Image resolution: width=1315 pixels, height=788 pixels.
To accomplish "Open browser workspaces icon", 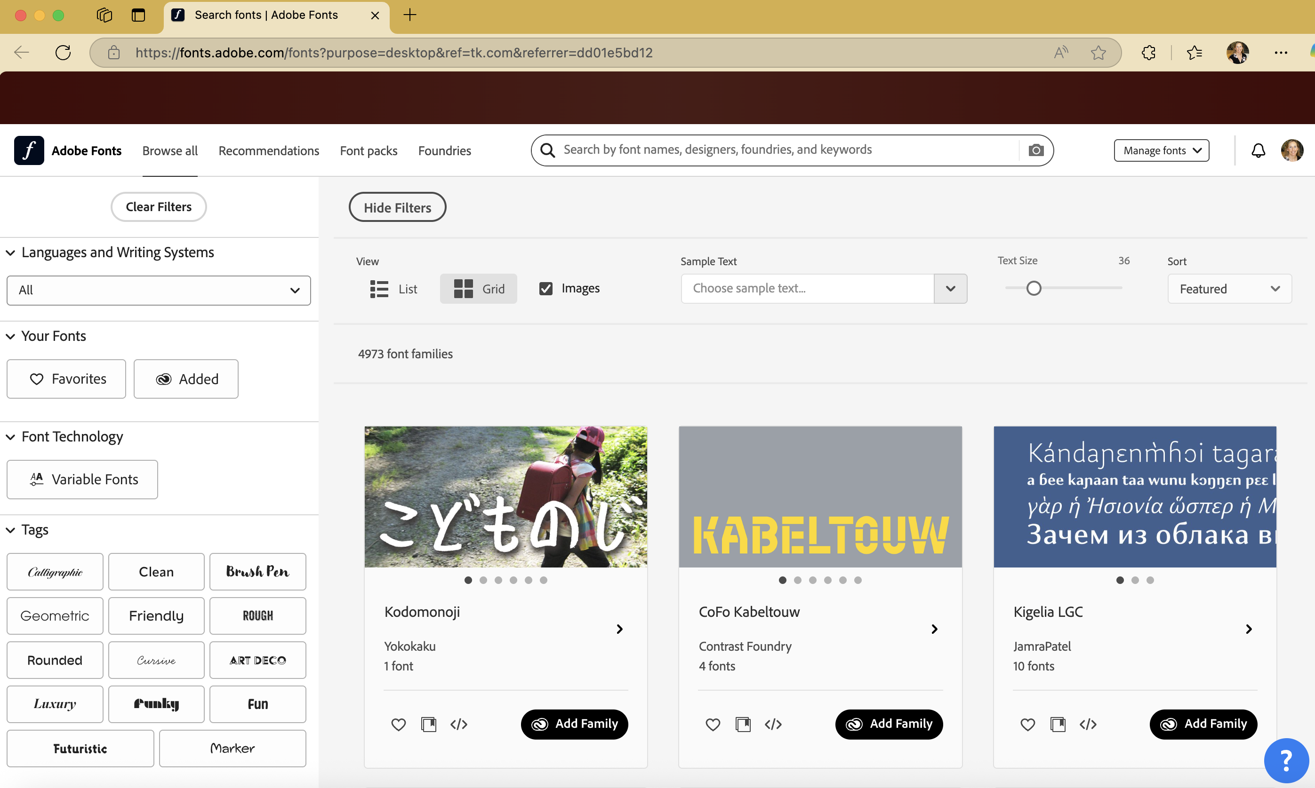I will pyautogui.click(x=104, y=15).
